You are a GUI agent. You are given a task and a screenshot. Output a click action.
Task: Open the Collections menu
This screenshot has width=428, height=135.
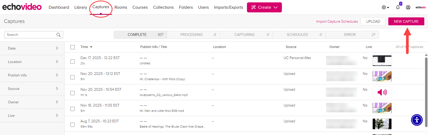(x=163, y=7)
